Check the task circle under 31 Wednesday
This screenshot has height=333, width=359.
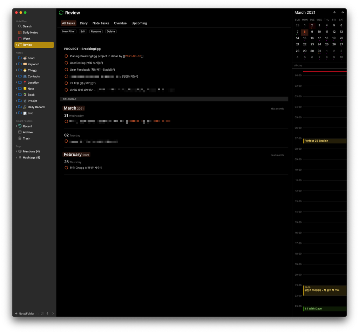(x=66, y=121)
